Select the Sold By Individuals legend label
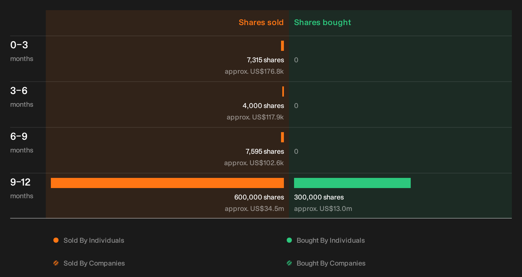522x277 pixels. pyautogui.click(x=94, y=240)
